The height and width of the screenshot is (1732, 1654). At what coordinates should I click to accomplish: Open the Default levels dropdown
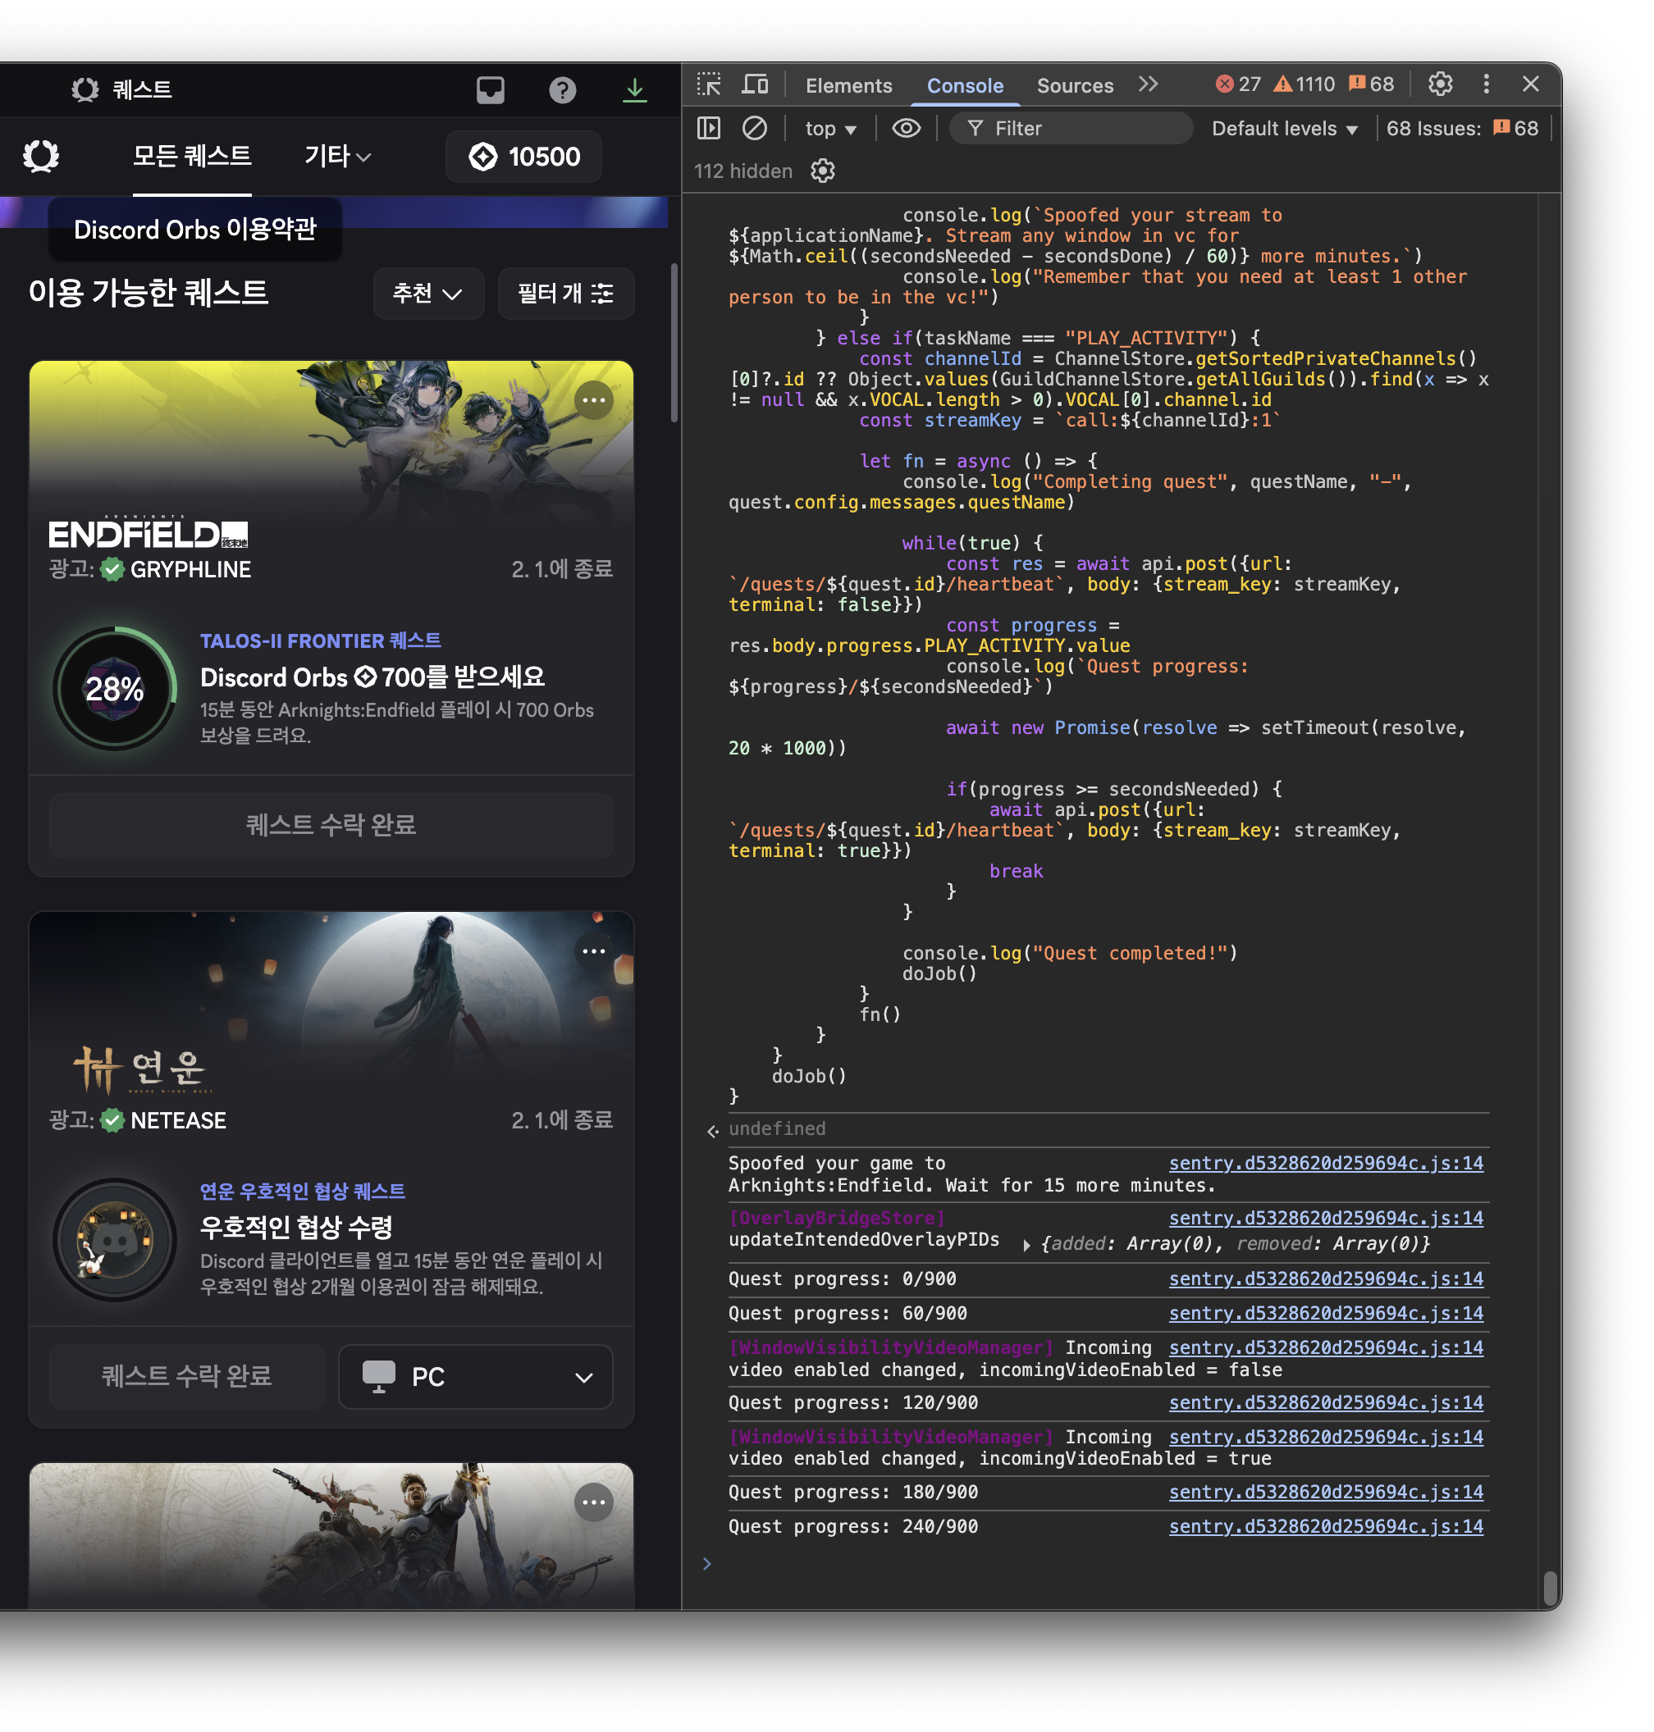pos(1284,129)
